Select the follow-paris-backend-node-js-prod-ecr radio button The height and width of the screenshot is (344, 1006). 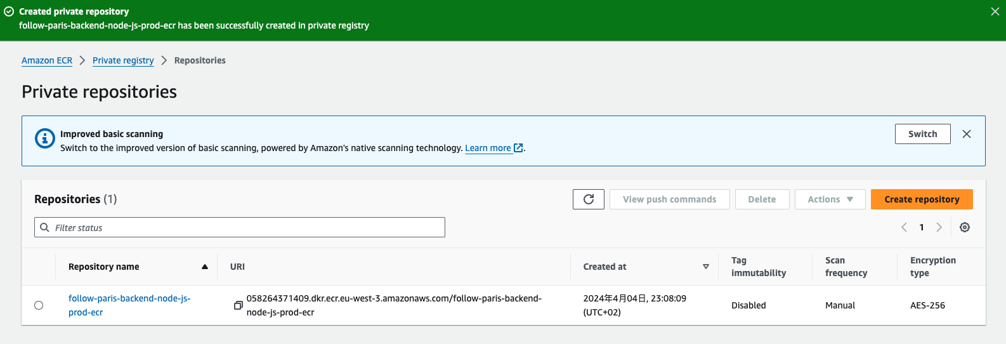[39, 305]
